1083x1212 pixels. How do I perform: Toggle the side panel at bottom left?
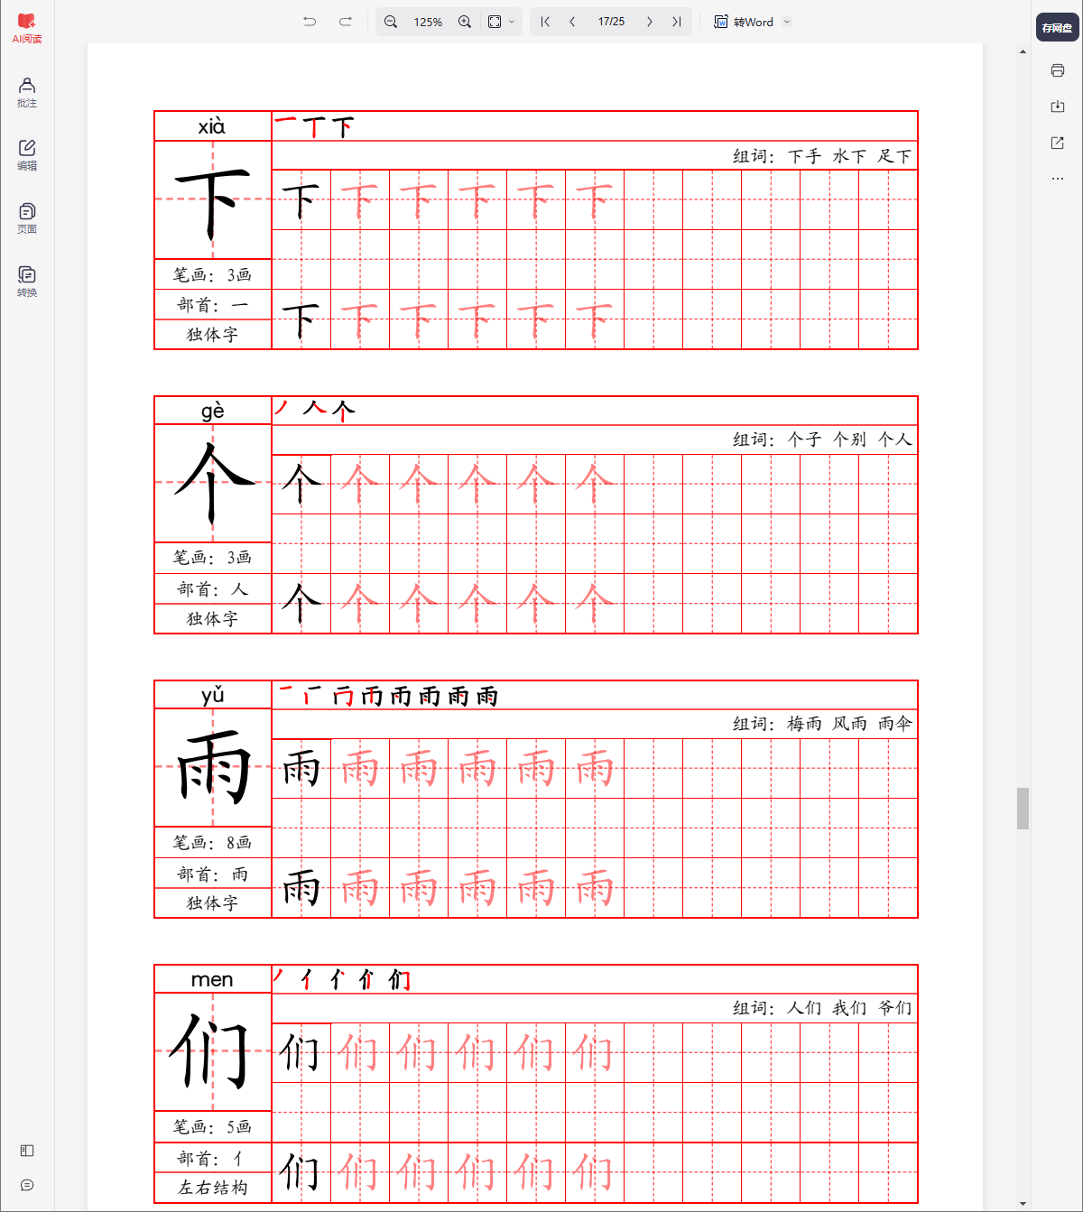tap(26, 1151)
